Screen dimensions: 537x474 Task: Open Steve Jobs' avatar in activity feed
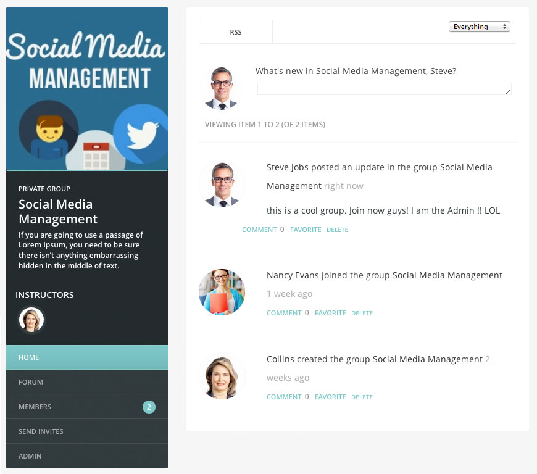[222, 184]
